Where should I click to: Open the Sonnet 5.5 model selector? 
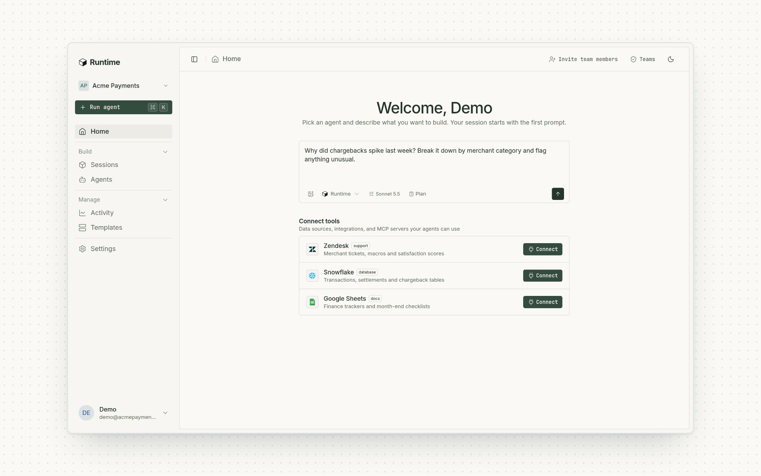[x=384, y=194]
